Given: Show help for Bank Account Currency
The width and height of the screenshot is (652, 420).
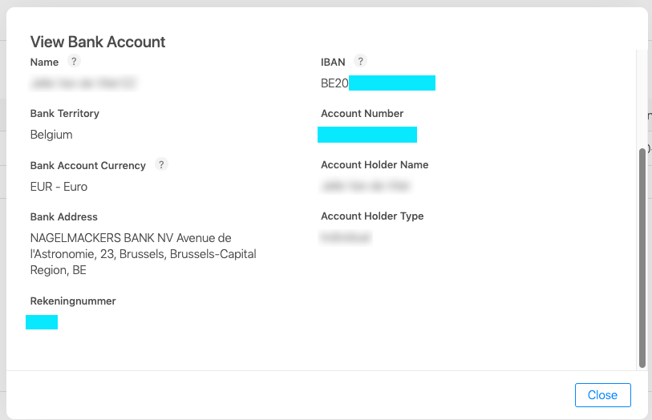Looking at the screenshot, I should [x=161, y=164].
